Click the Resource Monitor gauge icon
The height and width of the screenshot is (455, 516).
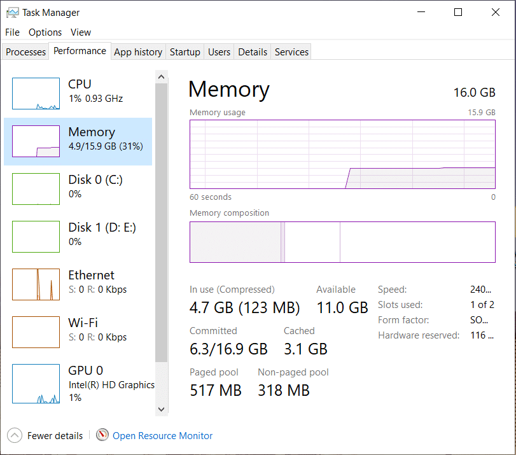coord(102,435)
